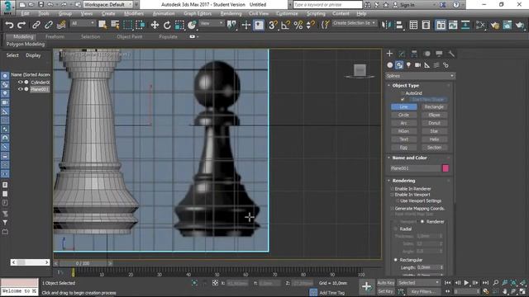Open Select by Name list icon
The width and height of the screenshot is (529, 297).
(115, 26)
